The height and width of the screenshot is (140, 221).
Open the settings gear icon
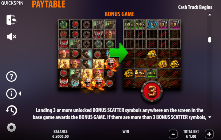pyautogui.click(x=11, y=127)
